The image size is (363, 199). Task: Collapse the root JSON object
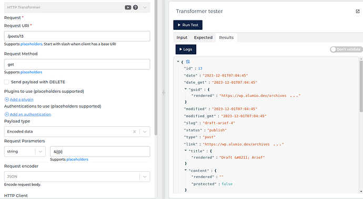[178, 61]
